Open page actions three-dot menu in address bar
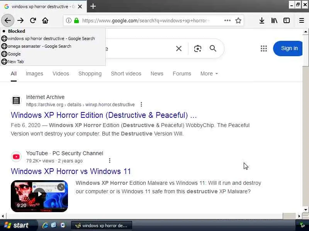This screenshot has height=231, width=309. point(228,20)
